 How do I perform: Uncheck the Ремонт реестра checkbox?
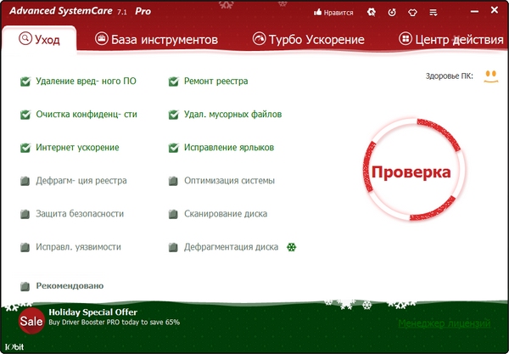(x=174, y=81)
